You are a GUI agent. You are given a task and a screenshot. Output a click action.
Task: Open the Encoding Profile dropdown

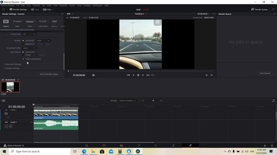click(29, 48)
